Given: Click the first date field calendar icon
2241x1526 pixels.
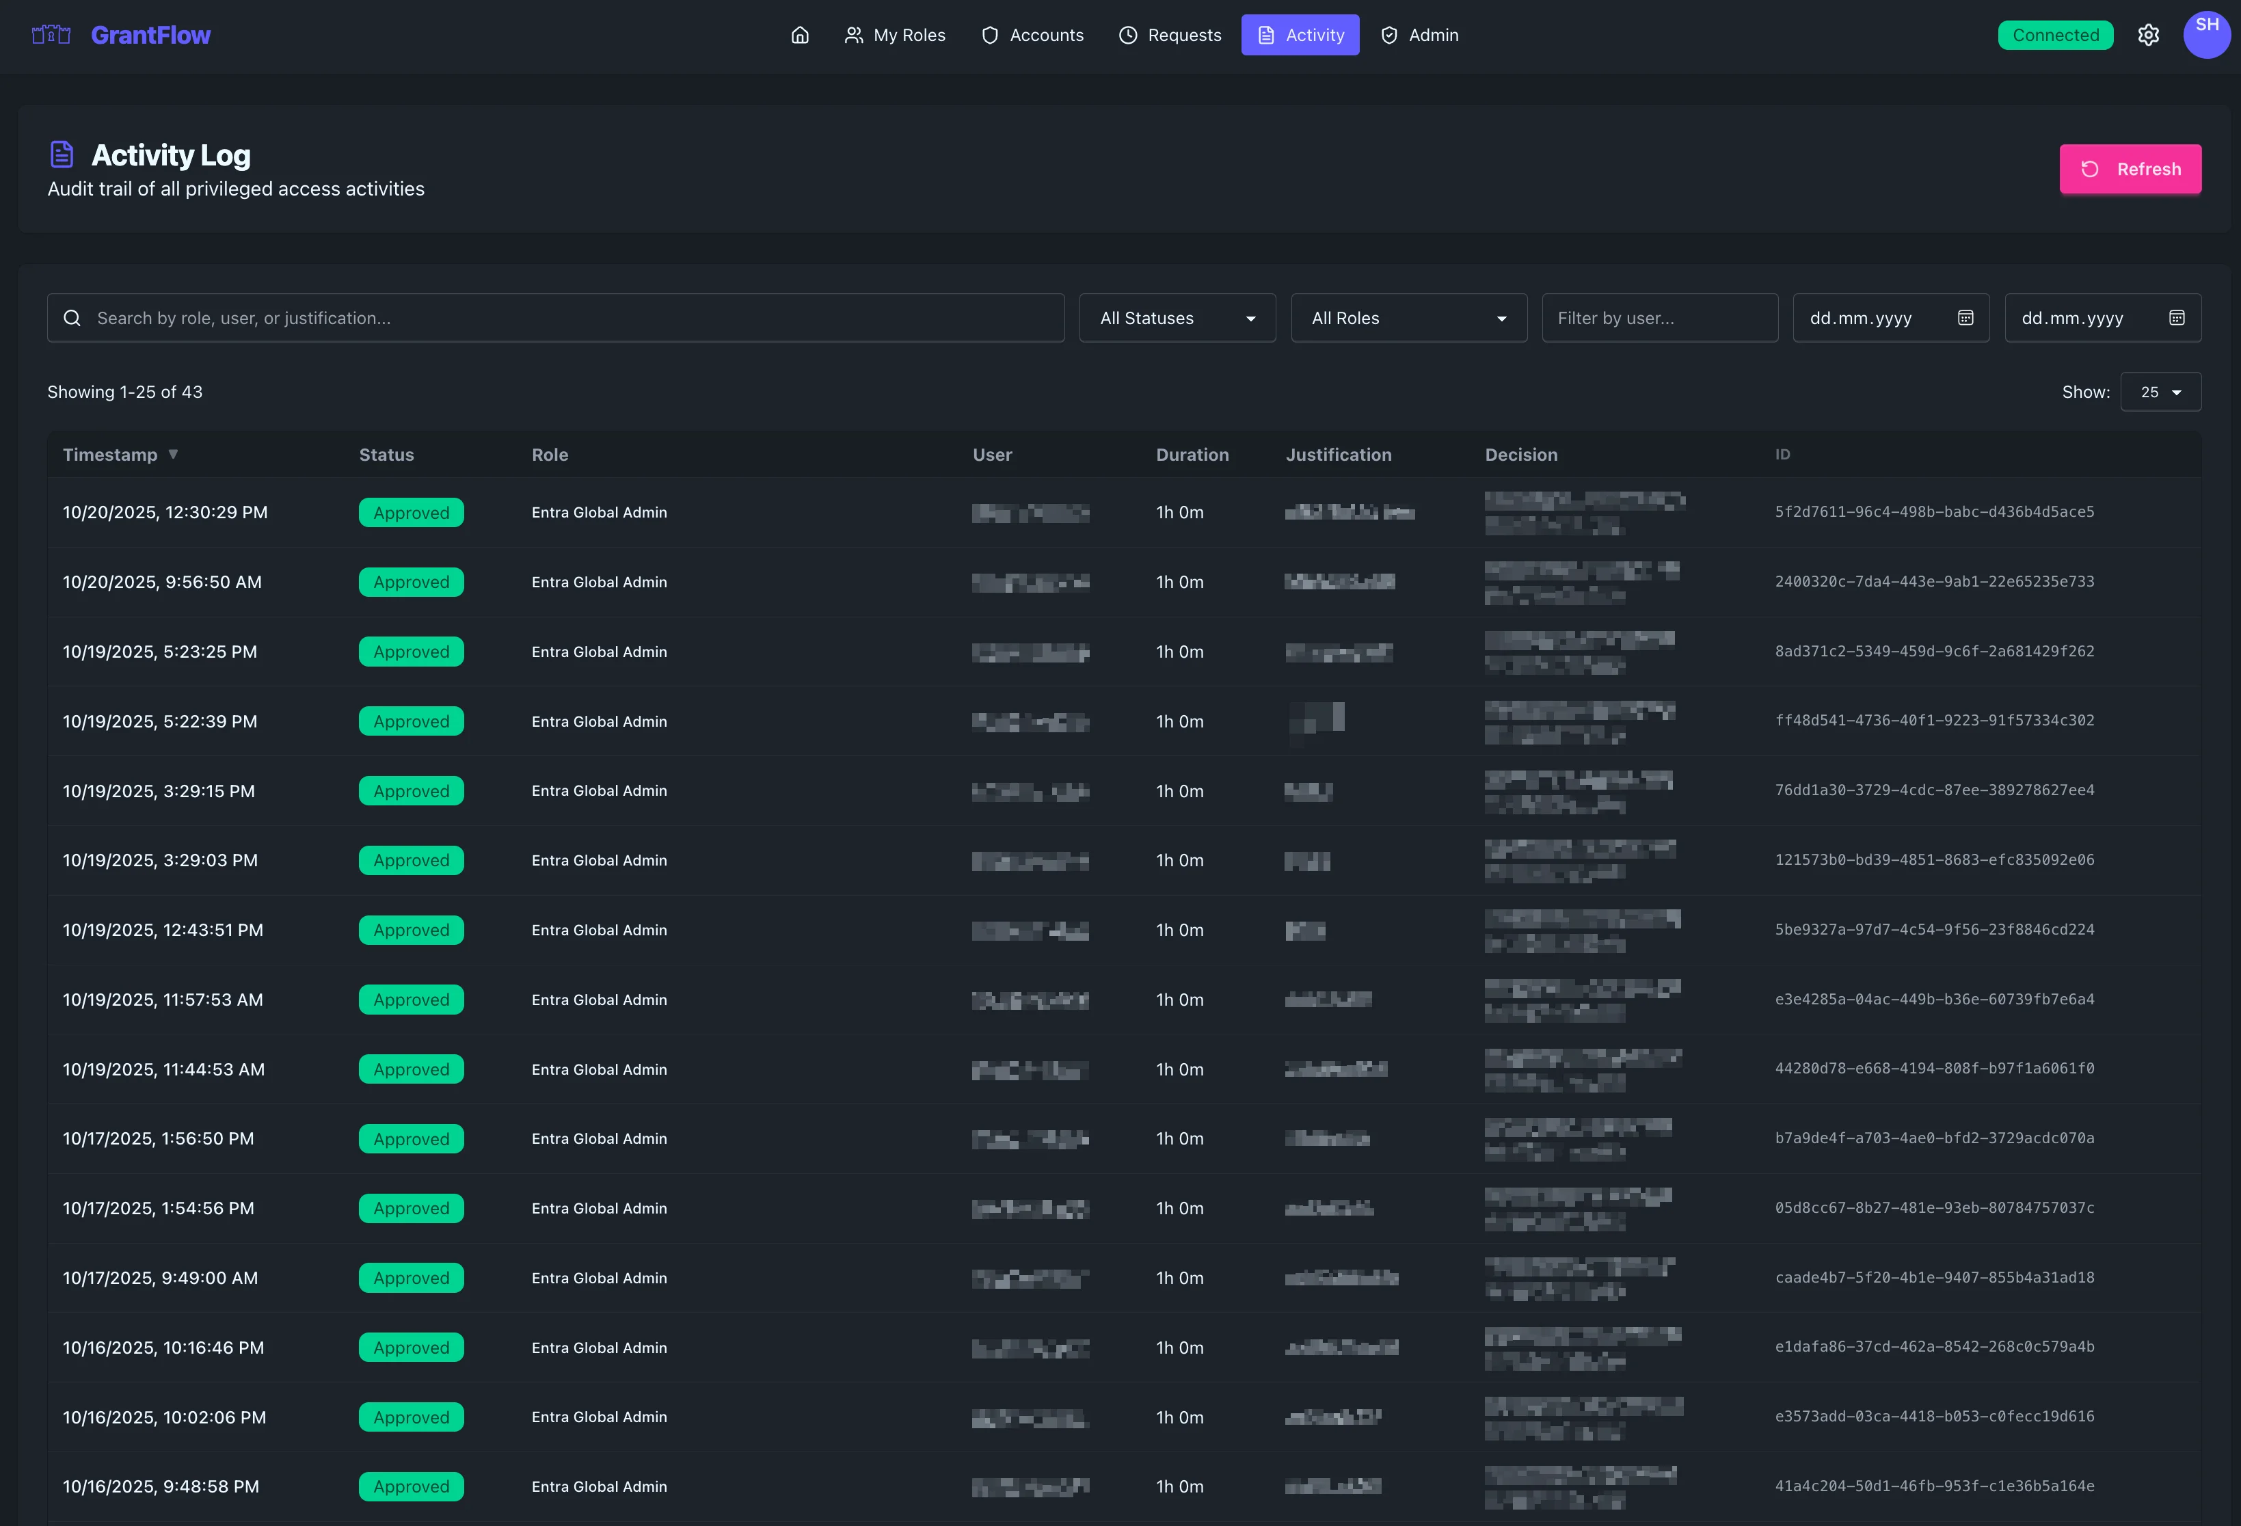Looking at the screenshot, I should coord(1965,317).
